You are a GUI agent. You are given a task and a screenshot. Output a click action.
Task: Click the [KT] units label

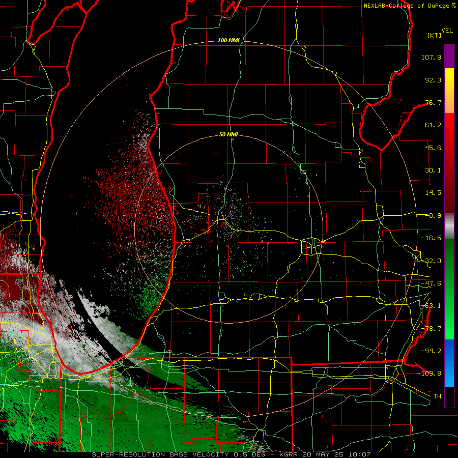(435, 35)
